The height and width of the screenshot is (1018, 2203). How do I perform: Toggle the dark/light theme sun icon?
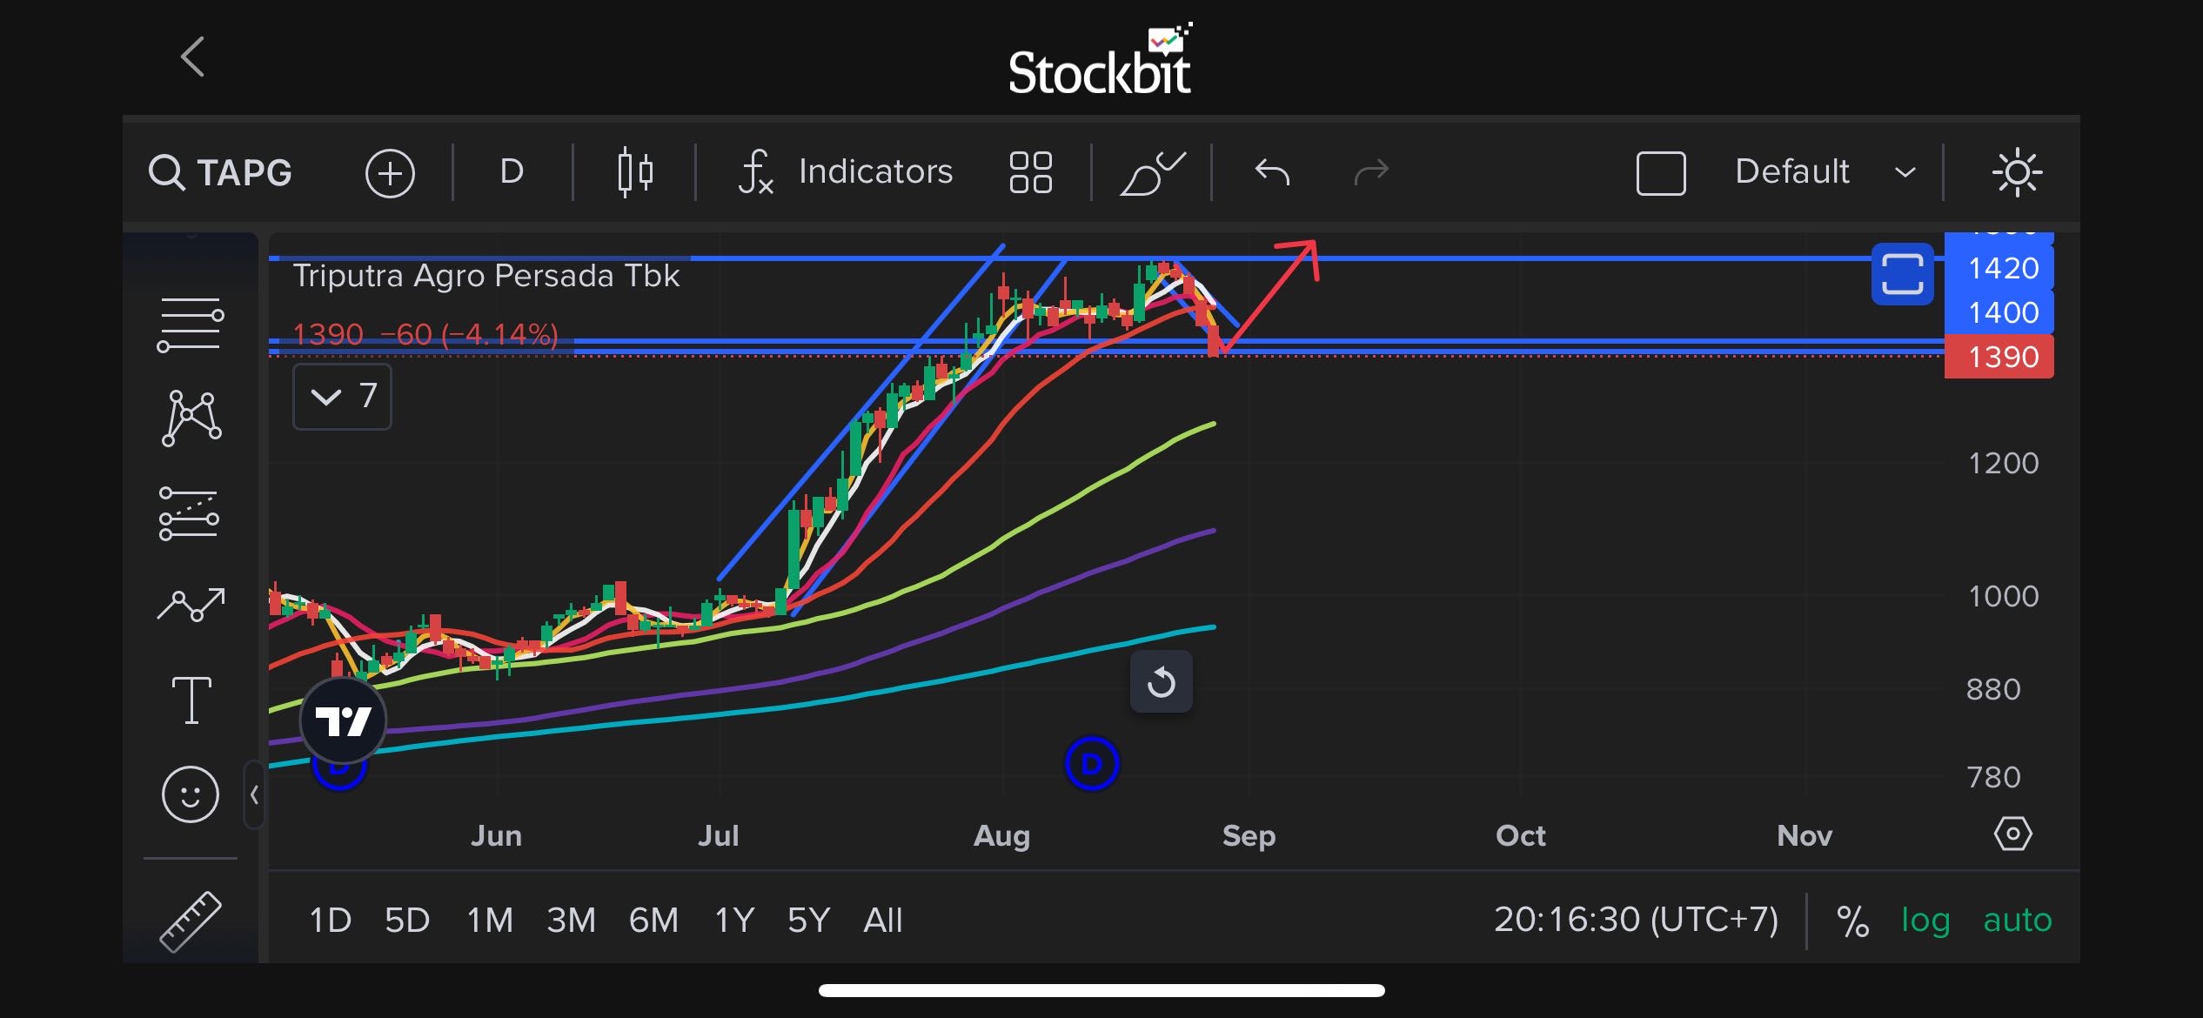(2016, 172)
